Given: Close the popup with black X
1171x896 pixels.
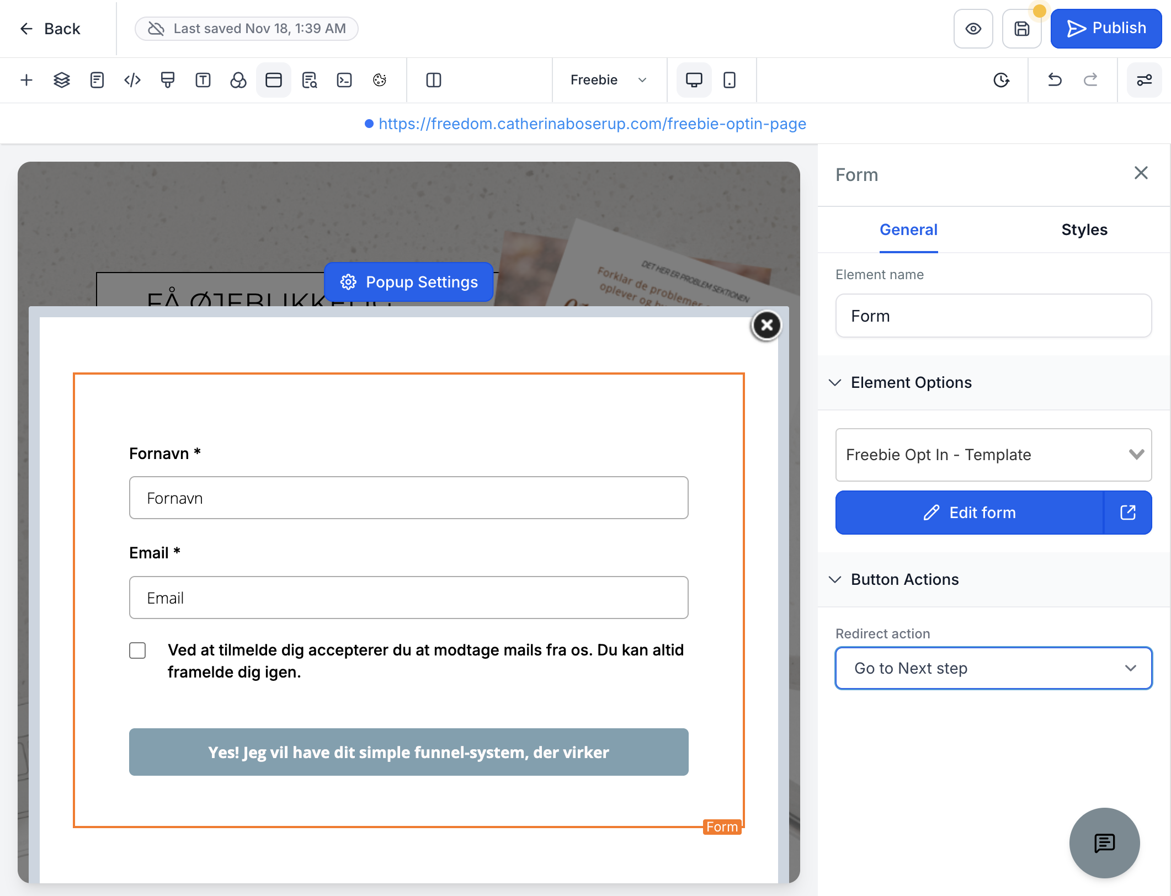Looking at the screenshot, I should point(767,326).
